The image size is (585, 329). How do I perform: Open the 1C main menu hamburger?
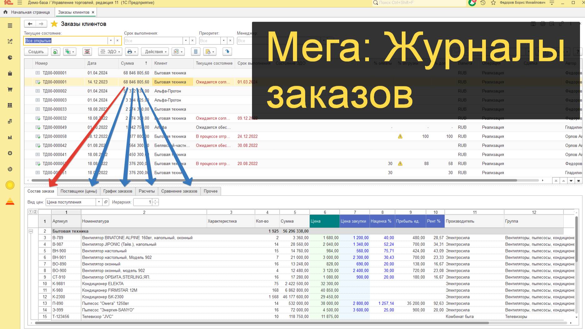pyautogui.click(x=20, y=3)
